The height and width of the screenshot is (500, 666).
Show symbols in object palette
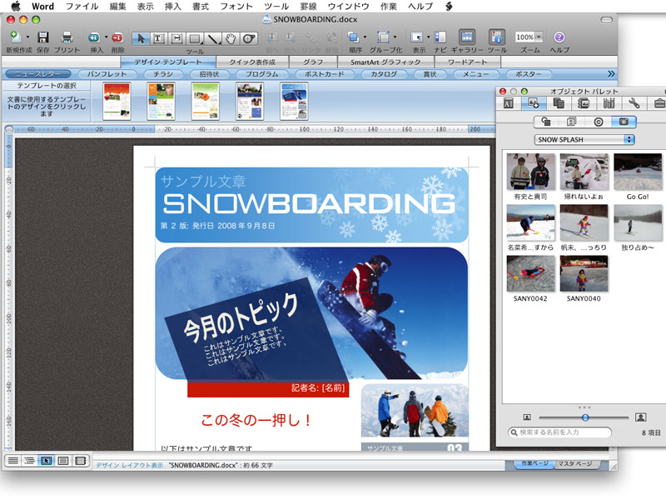point(598,122)
